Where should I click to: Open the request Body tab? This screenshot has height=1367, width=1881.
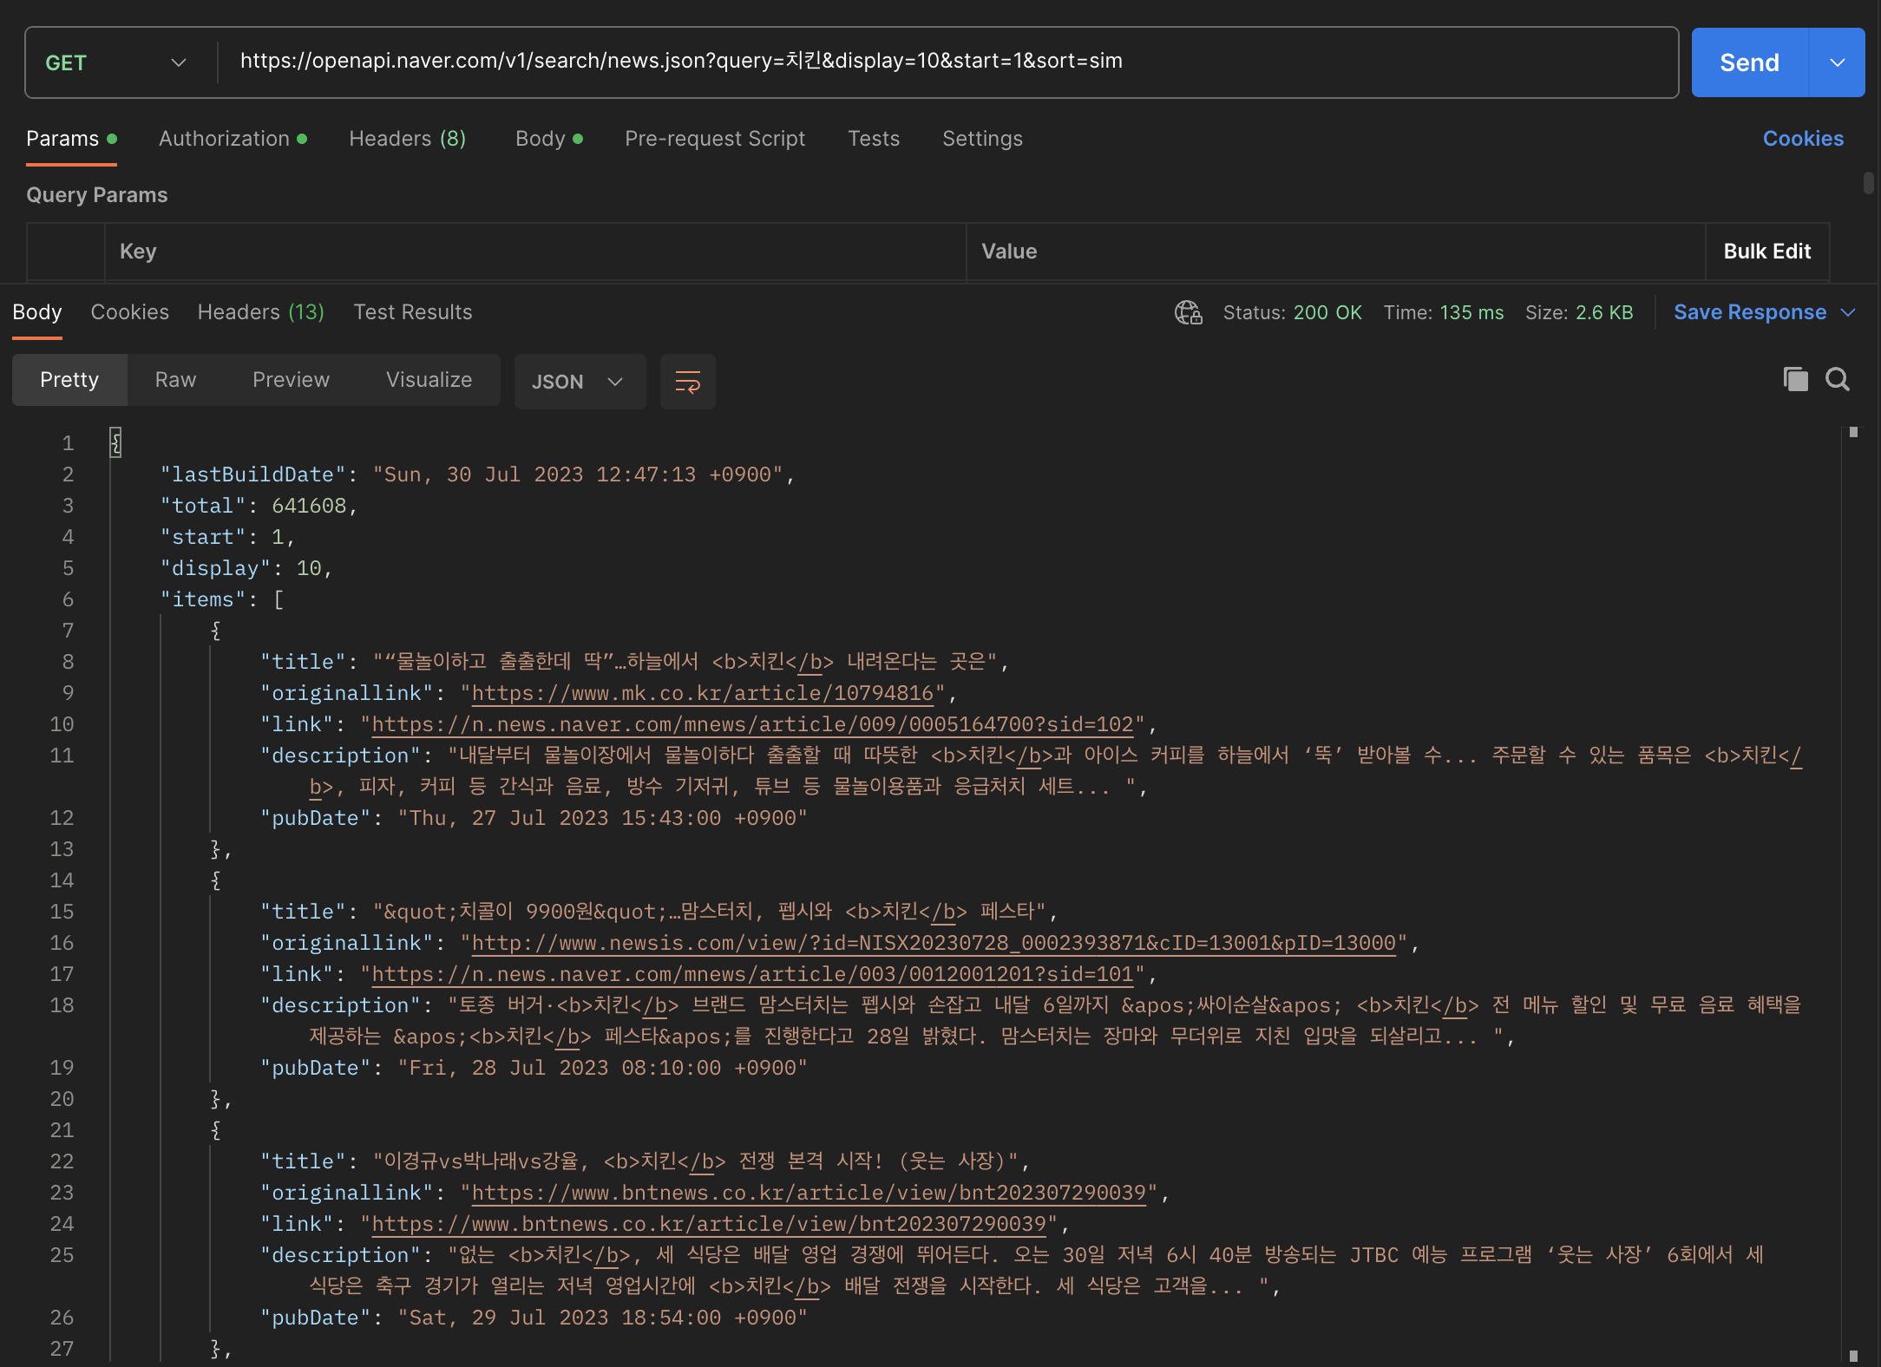tap(548, 139)
